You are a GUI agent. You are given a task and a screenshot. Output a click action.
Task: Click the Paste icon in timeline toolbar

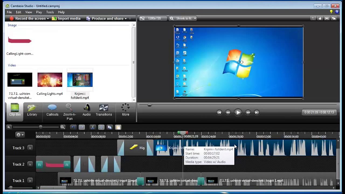pyautogui.click(x=118, y=127)
